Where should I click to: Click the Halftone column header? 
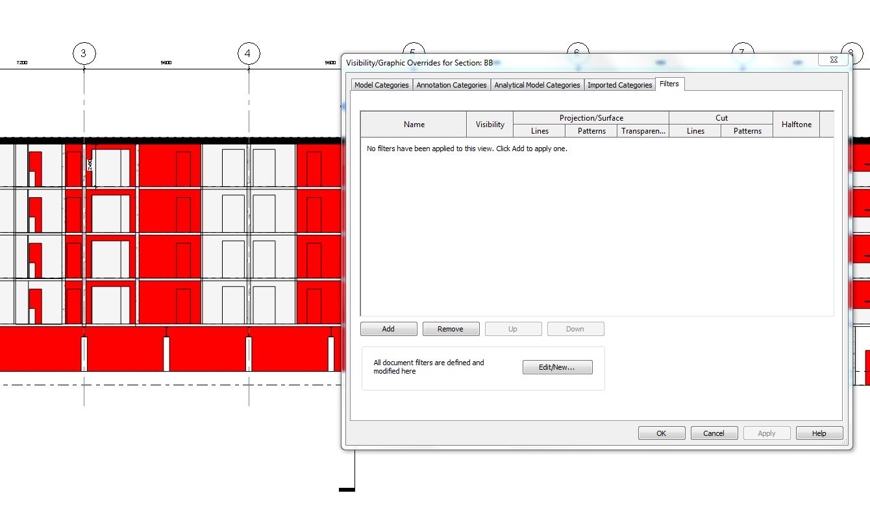point(797,125)
